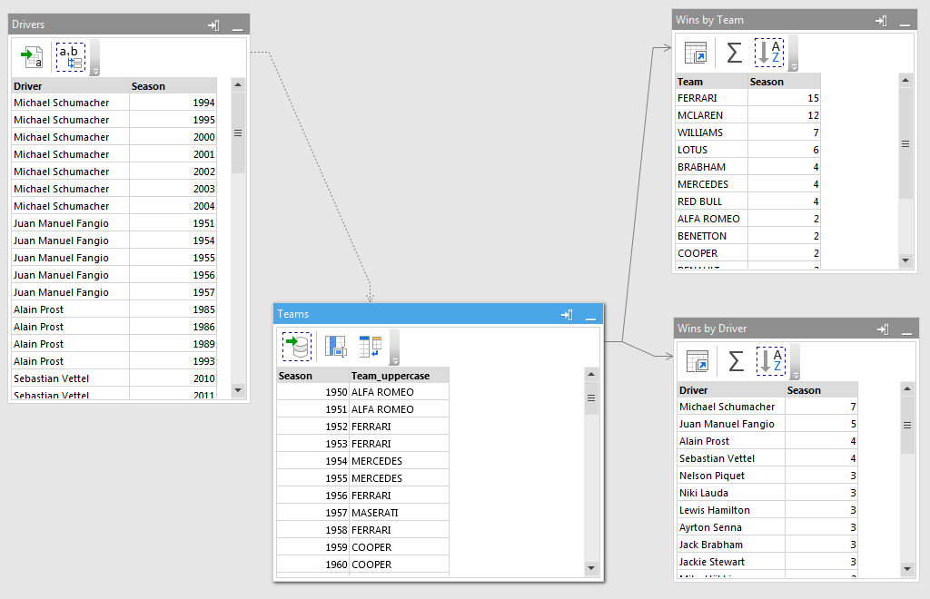Select the sum aggregate icon in Wins by Team
Viewport: 930px width, 599px height.
pyautogui.click(x=734, y=52)
